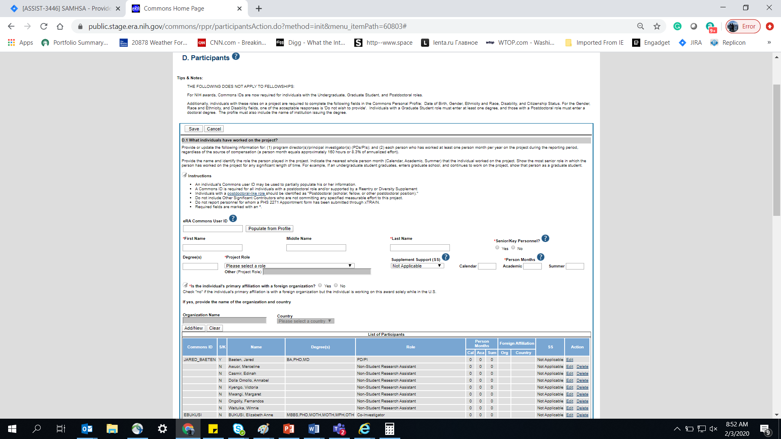Bookmark page with star icon
This screenshot has width=781, height=439.
coord(657,26)
